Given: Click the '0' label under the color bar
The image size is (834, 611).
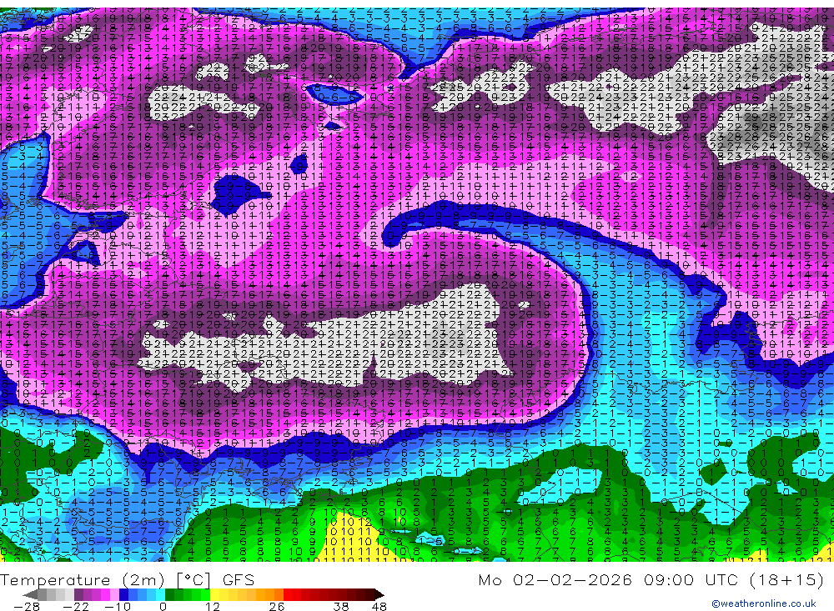Looking at the screenshot, I should coord(163,606).
